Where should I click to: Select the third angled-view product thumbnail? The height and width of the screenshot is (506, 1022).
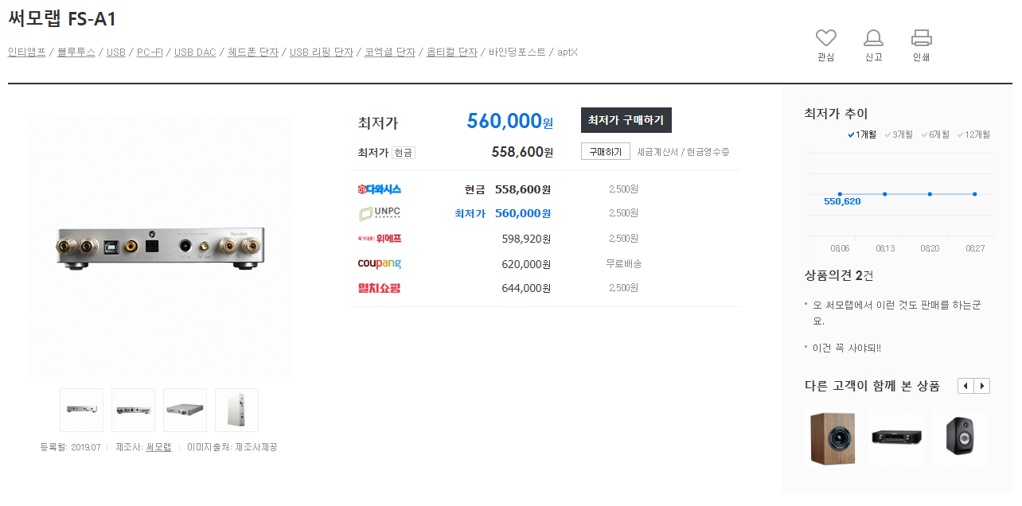pos(185,410)
